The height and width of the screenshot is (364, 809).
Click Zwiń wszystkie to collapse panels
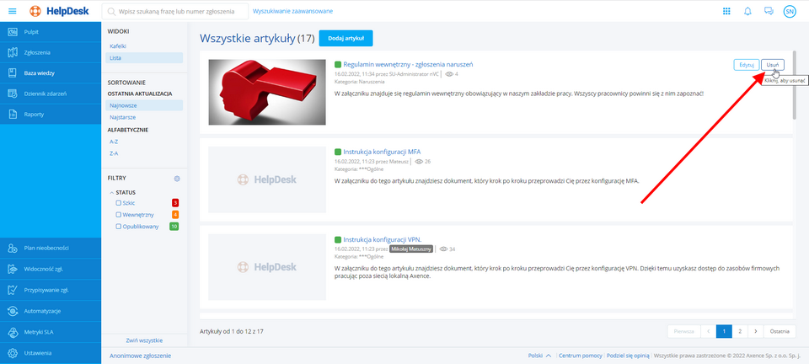coord(144,340)
